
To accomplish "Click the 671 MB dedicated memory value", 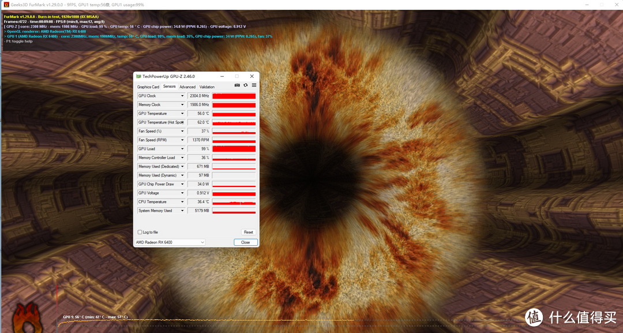I will click(198, 166).
